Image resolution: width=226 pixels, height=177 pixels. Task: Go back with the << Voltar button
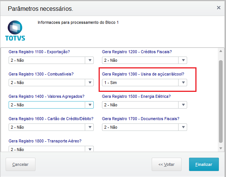click(167, 164)
